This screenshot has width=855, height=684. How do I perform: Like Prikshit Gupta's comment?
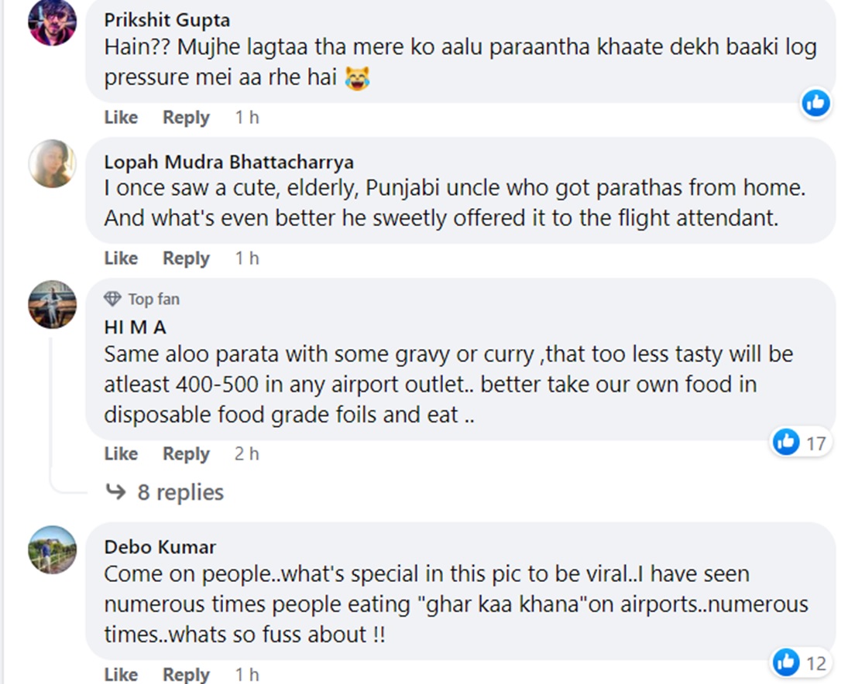coord(121,118)
